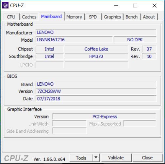Minimize the CPU-Z window
The image size is (165, 164).
[116, 6]
